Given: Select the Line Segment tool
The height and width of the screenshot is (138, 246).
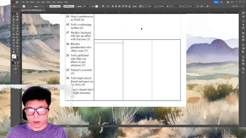Looking at the screenshot, I should click(x=17, y=23).
